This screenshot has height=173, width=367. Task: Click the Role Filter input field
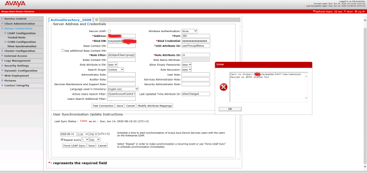pyautogui.click(x=122, y=55)
